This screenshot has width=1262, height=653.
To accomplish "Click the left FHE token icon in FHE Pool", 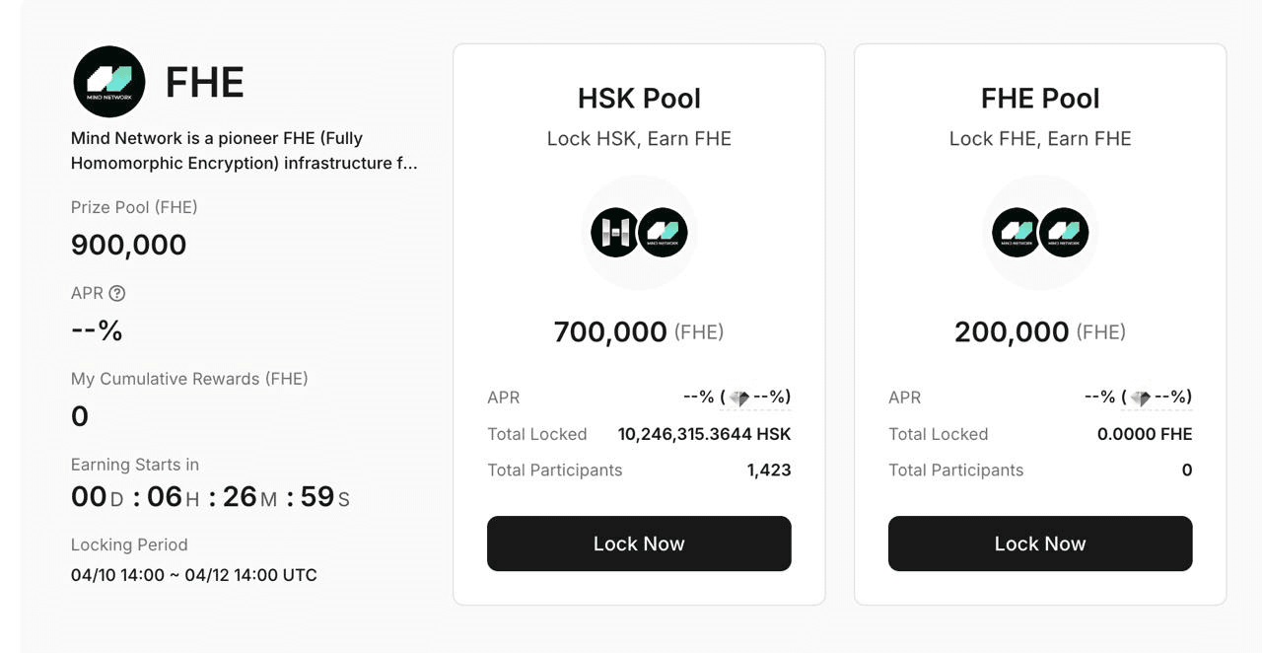I will [1017, 233].
